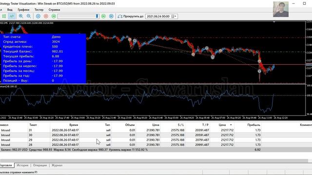This screenshot has height=175, width=312.
Task: Click take profit value 20791.487
Action: tap(202, 140)
